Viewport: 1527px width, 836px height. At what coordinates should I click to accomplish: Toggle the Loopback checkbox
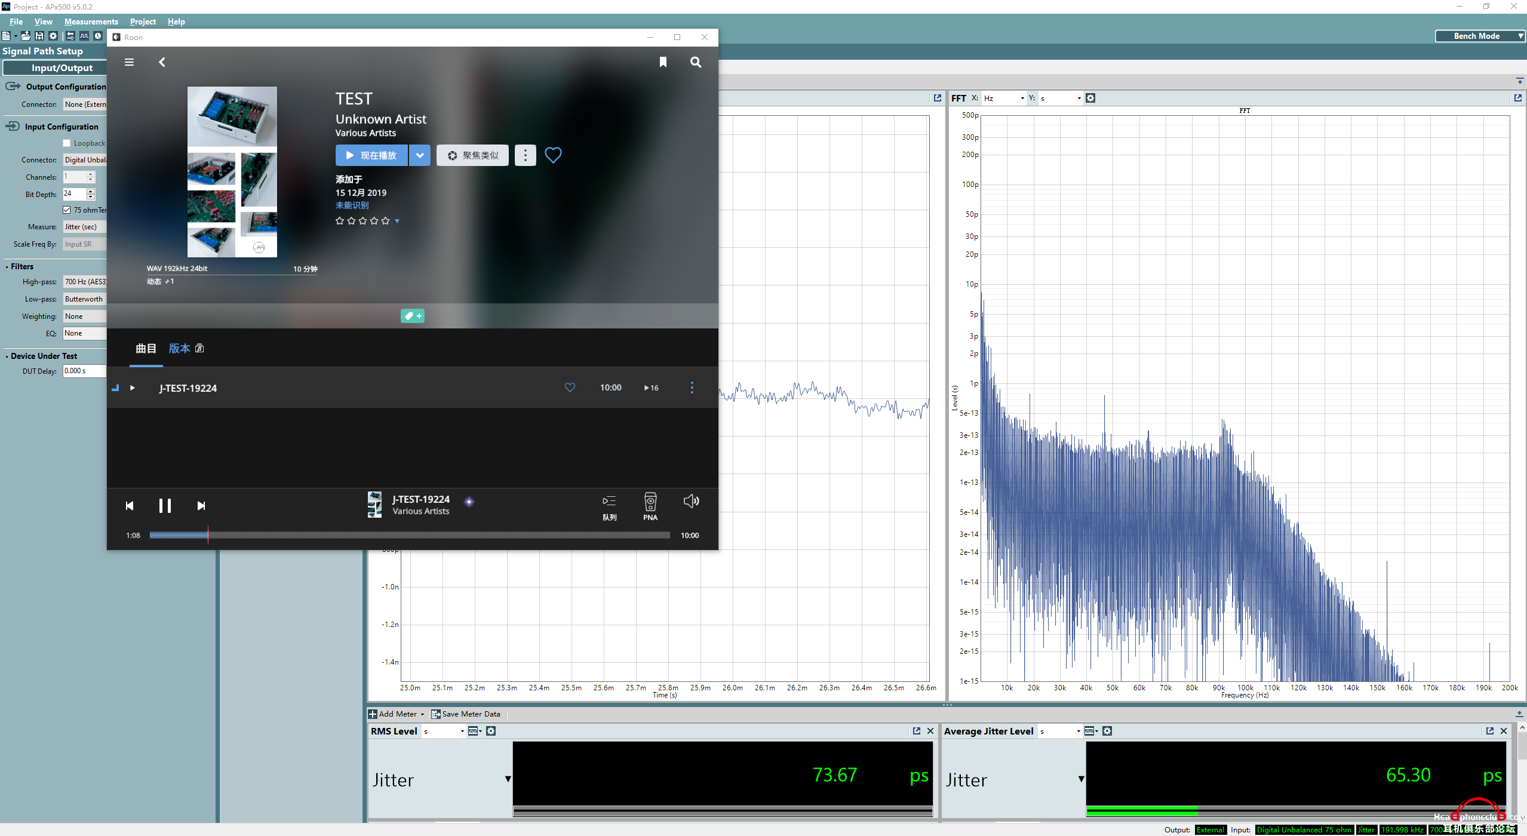pos(67,143)
